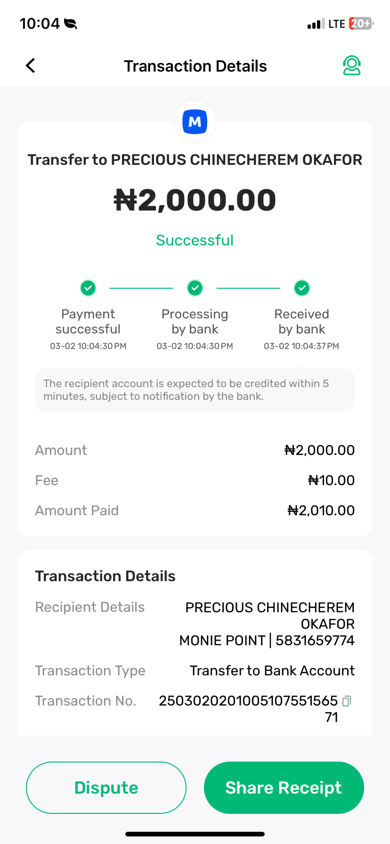Tap the cellular signal bars icon

[316, 24]
